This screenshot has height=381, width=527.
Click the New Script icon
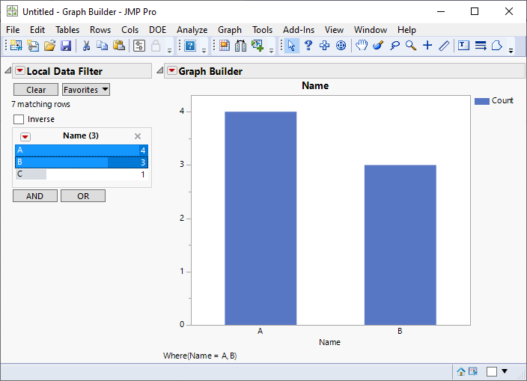point(33,46)
